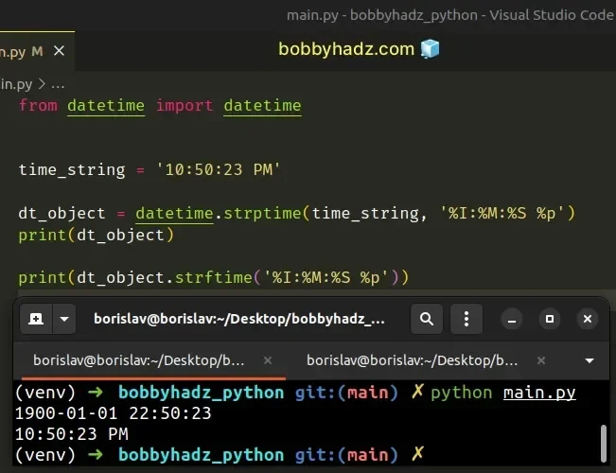Click dt_object variable assignment

point(62,213)
